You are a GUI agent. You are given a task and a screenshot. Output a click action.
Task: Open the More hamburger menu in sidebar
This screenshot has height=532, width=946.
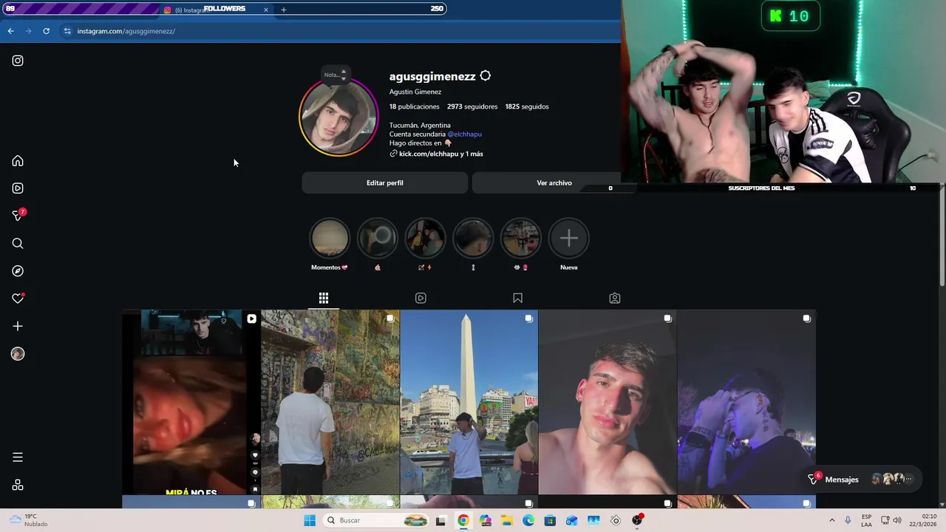(18, 457)
